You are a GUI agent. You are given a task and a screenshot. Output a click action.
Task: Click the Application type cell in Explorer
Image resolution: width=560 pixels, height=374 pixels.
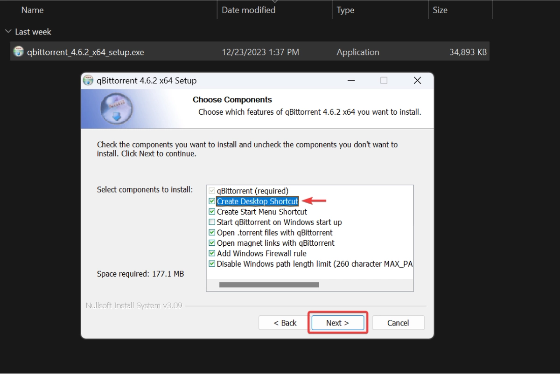pos(358,52)
